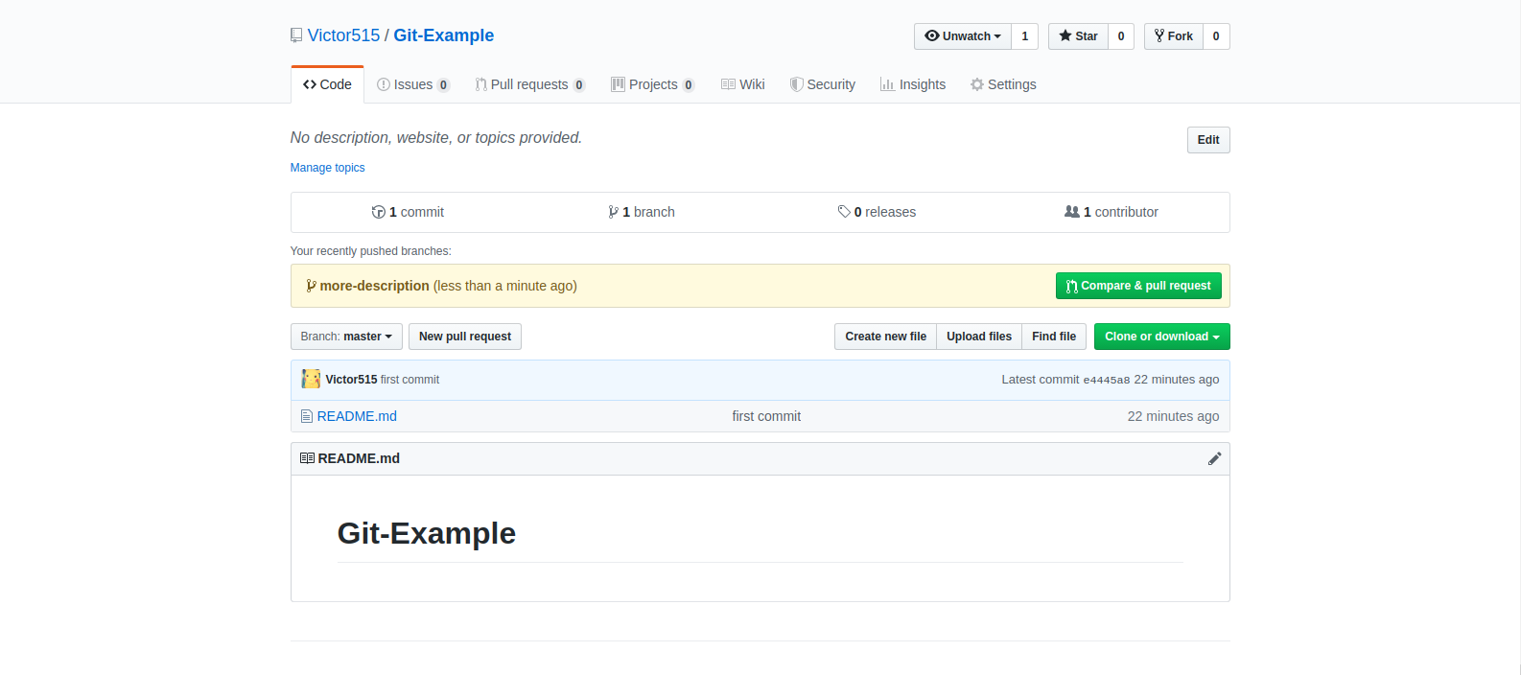This screenshot has height=675, width=1521.
Task: View the 1 contributor link
Action: [x=1111, y=212]
